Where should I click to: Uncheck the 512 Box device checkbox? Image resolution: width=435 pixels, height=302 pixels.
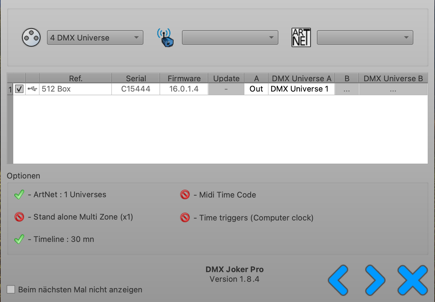(x=19, y=89)
